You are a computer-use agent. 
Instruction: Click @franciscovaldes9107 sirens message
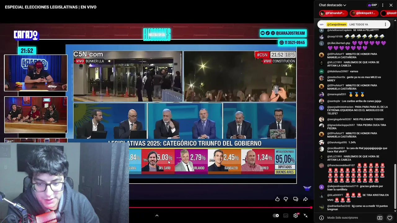point(354,173)
